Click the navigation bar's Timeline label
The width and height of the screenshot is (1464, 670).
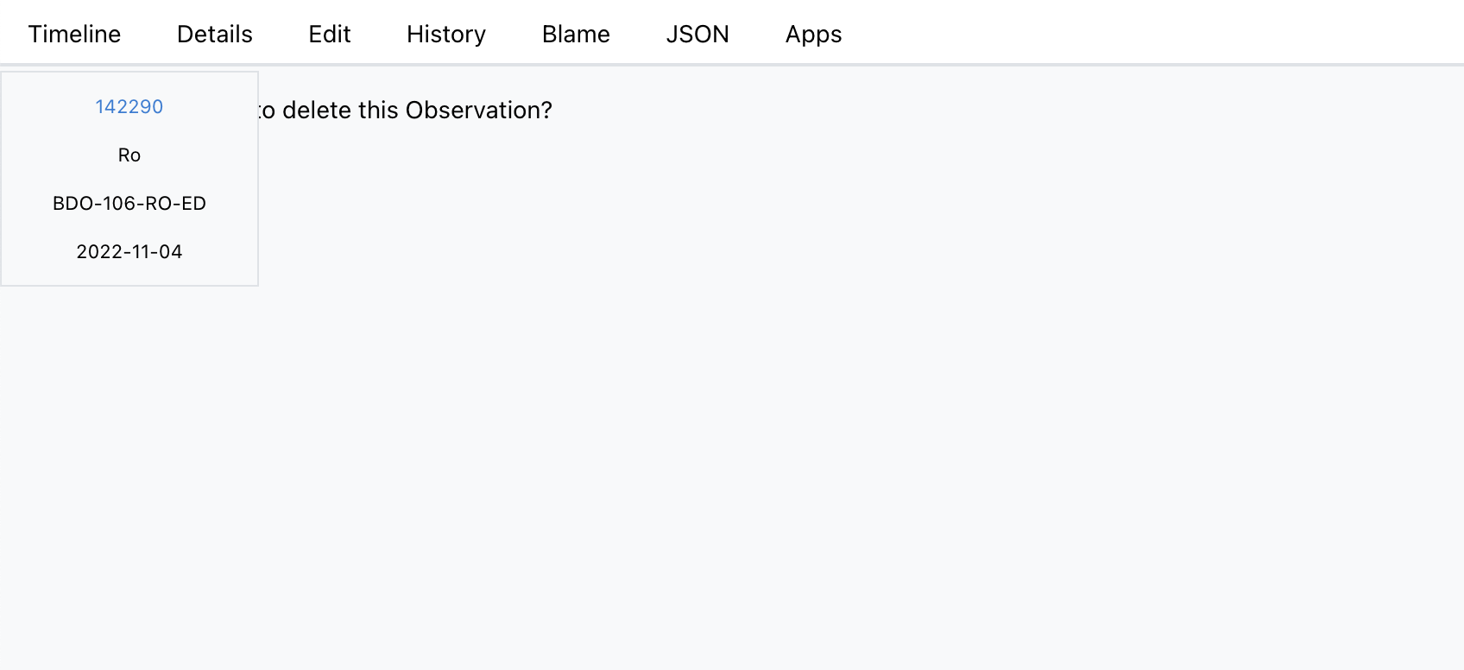(x=74, y=34)
